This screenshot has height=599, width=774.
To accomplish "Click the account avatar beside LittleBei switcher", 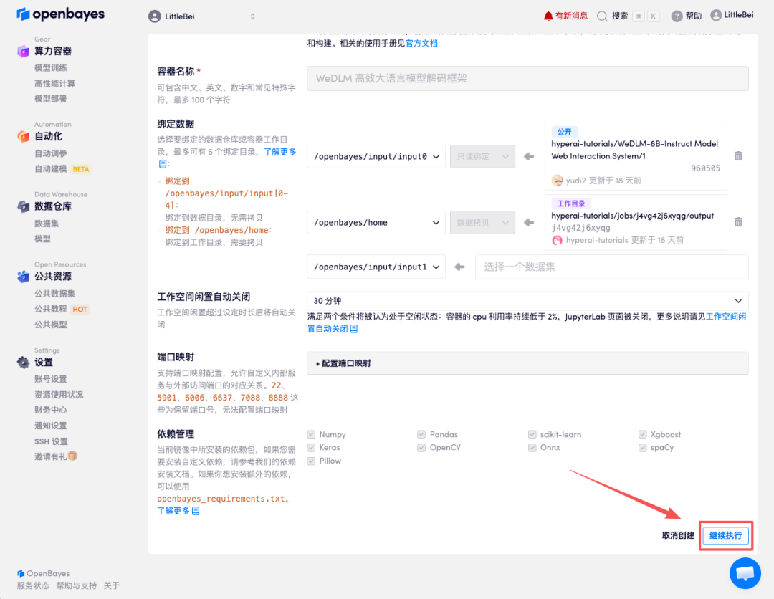I will click(155, 16).
